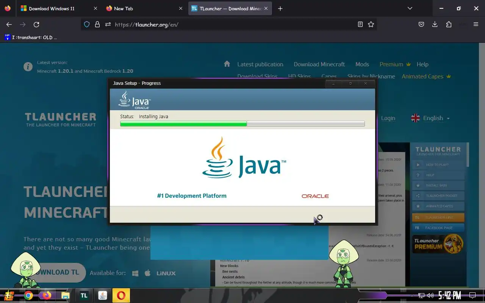485x303 pixels.
Task: Click the tracking protection shield icon
Action: pos(87,24)
